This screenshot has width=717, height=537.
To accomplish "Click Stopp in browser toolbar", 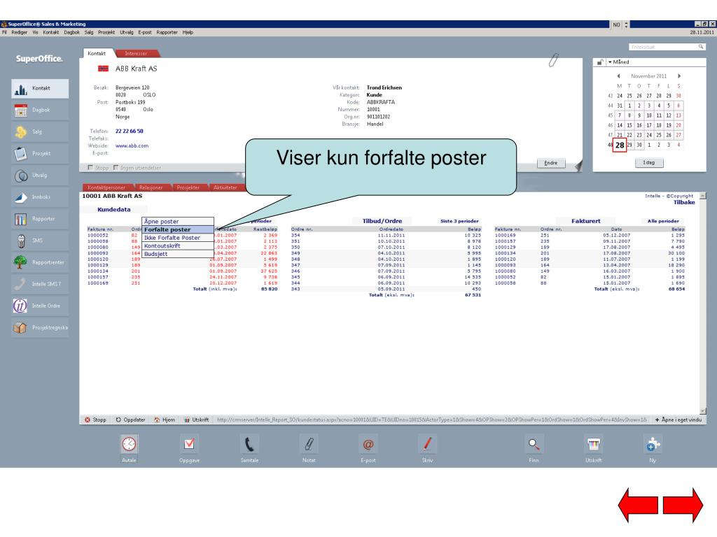I will pos(95,420).
